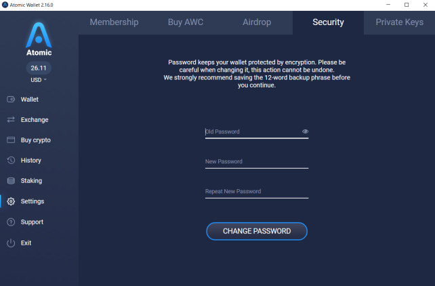Open the Buy crypto card icon
The width and height of the screenshot is (435, 286).
click(x=11, y=140)
